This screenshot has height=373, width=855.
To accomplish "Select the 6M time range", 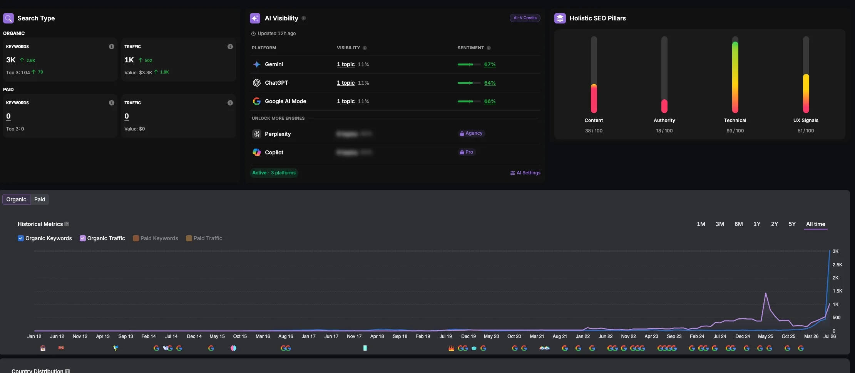I will coord(739,224).
